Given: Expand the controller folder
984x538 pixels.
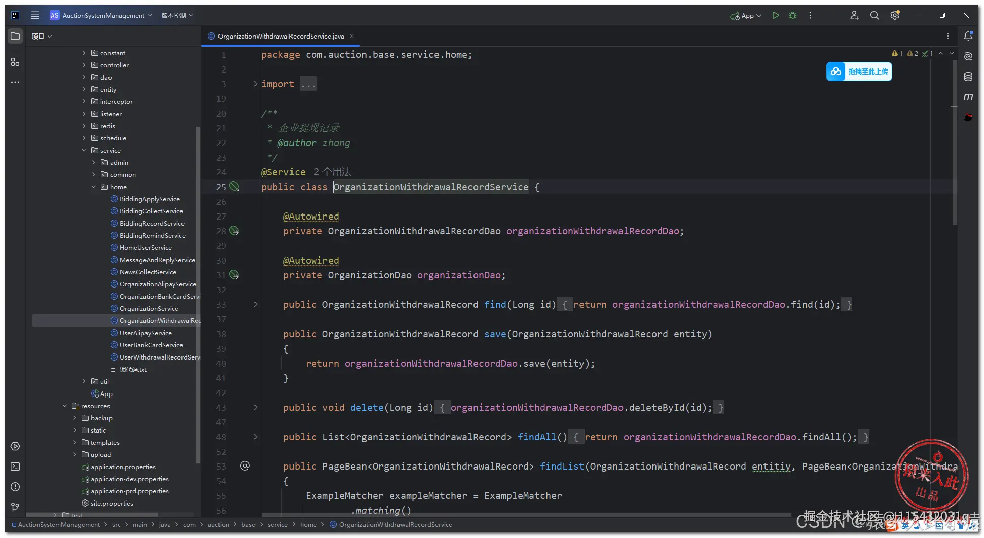Looking at the screenshot, I should [84, 65].
